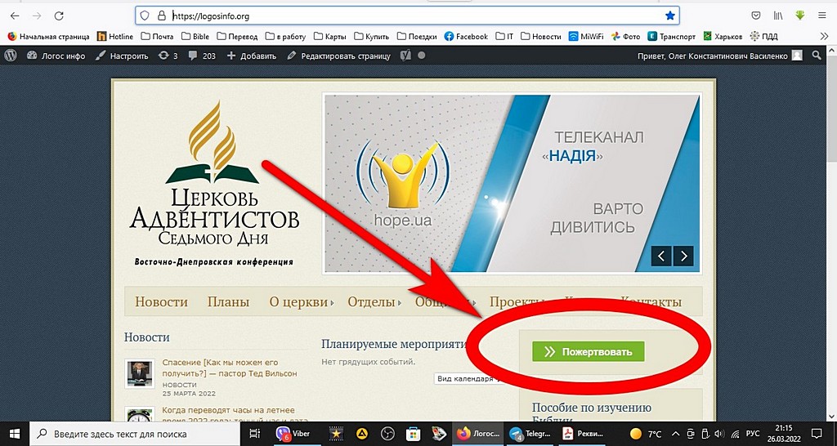This screenshot has width=837, height=446.
Task: Open article Спасение [Как мы можем его получить?]
Action: 230,368
